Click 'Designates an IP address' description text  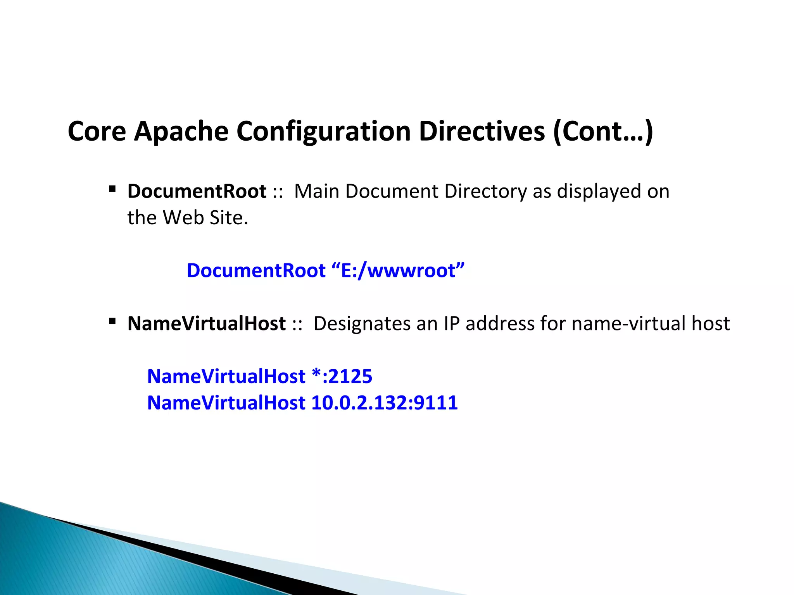coord(425,323)
